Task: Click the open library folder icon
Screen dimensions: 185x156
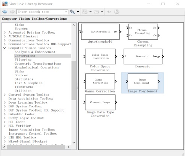Action: (96, 12)
